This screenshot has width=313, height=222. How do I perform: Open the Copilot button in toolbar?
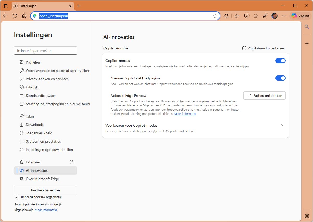point(300,16)
